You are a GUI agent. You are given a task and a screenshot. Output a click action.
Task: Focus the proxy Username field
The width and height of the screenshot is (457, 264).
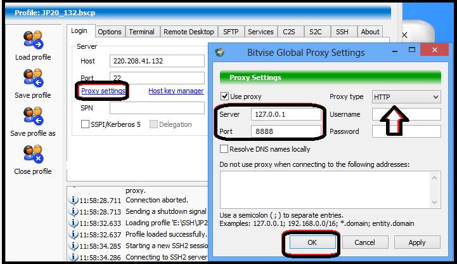point(406,114)
